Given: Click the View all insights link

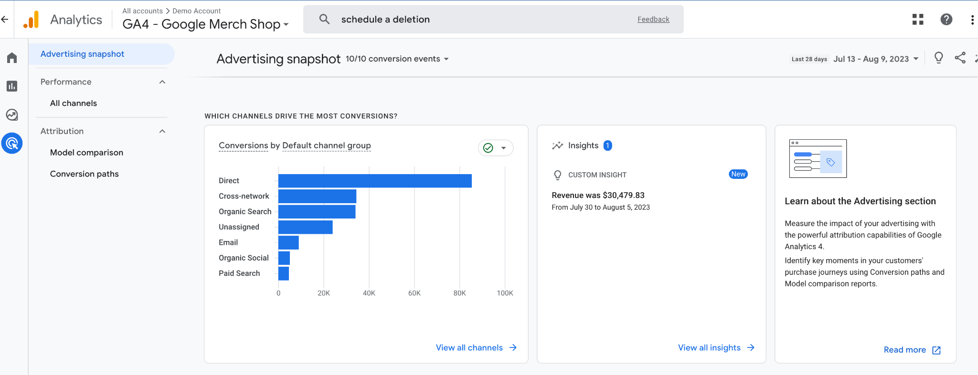Looking at the screenshot, I should pyautogui.click(x=709, y=348).
